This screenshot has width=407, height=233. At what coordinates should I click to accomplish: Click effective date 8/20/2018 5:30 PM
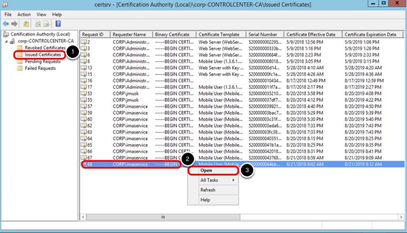click(x=305, y=119)
